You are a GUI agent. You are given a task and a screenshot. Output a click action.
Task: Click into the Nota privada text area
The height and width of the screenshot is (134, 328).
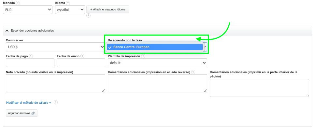(55, 83)
